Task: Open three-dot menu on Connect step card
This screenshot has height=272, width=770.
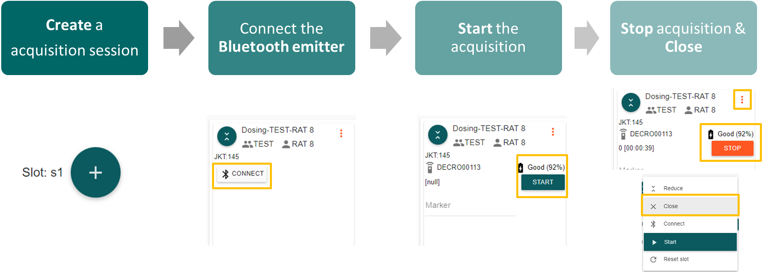Action: click(x=341, y=134)
